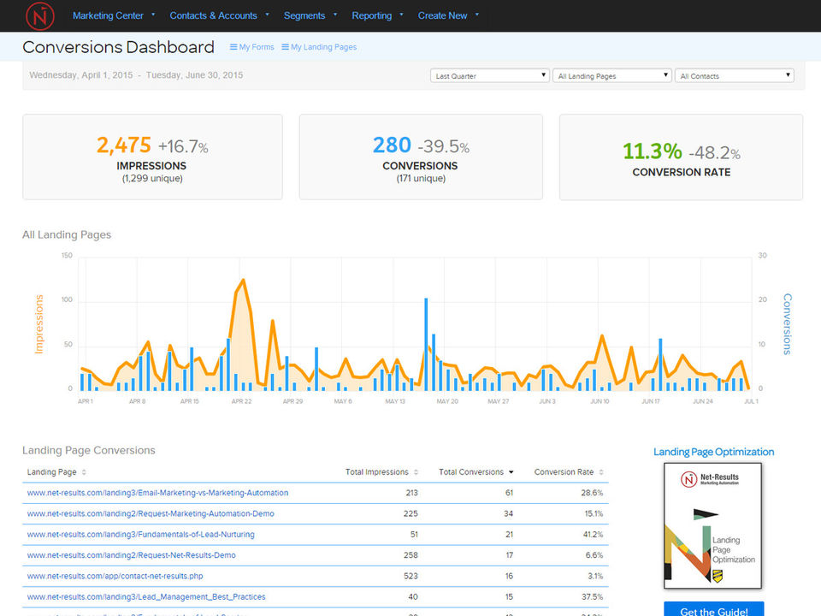Open the Last Quarter date range dropdown
The height and width of the screenshot is (616, 821).
tap(489, 76)
